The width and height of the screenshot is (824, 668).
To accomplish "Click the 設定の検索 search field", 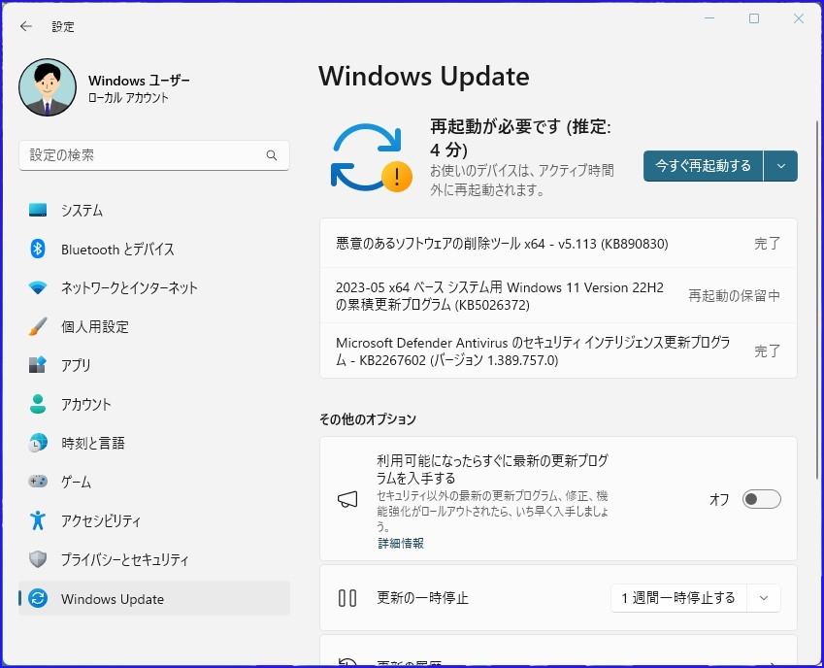I will pyautogui.click(x=154, y=155).
